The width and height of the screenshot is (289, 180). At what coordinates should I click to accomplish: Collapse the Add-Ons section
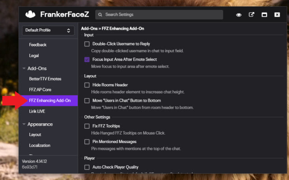point(24,68)
